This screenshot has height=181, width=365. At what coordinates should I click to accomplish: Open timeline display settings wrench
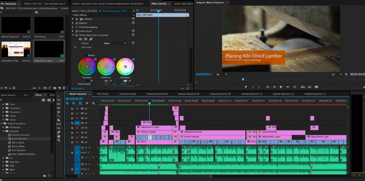94,103
